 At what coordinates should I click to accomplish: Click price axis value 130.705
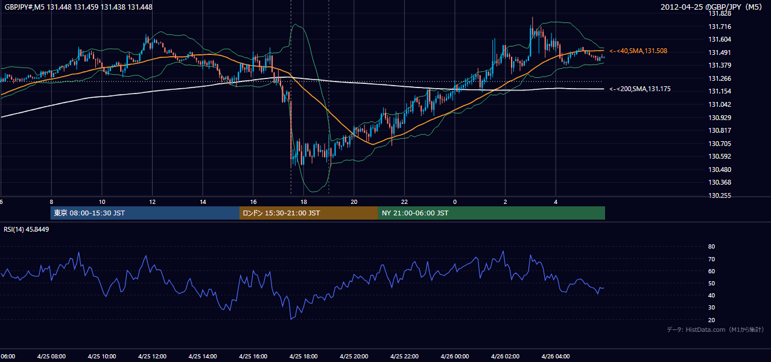(719, 144)
